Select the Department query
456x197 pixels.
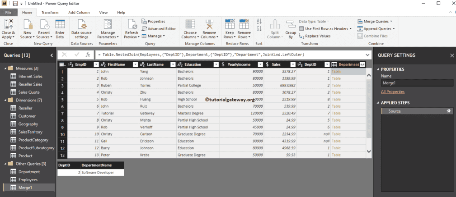29,172
